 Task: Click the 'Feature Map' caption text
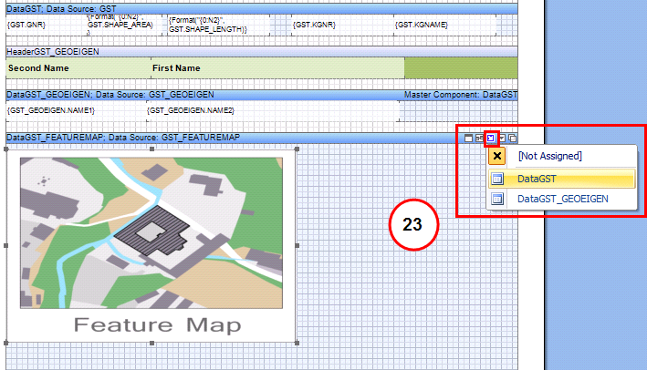click(157, 324)
